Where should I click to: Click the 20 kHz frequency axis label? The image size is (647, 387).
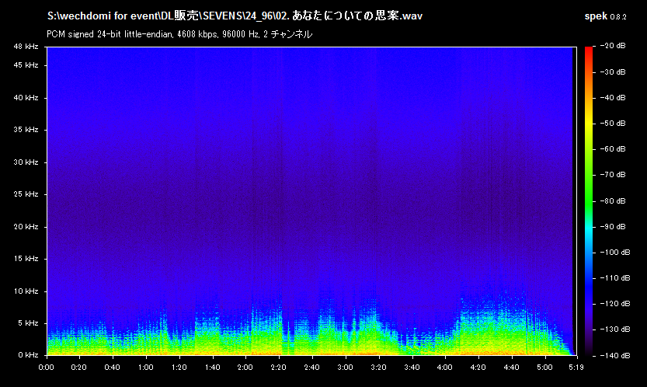pyautogui.click(x=26, y=227)
